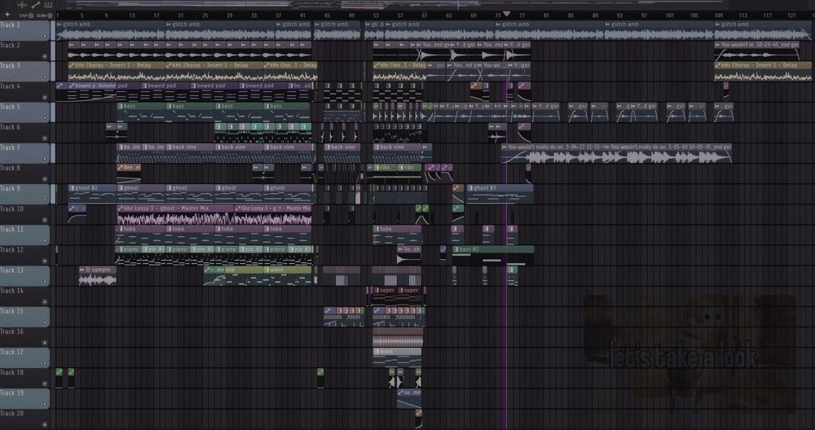Select the audio waveform mode icon
Screen dimensions: 815x430
click(22, 5)
